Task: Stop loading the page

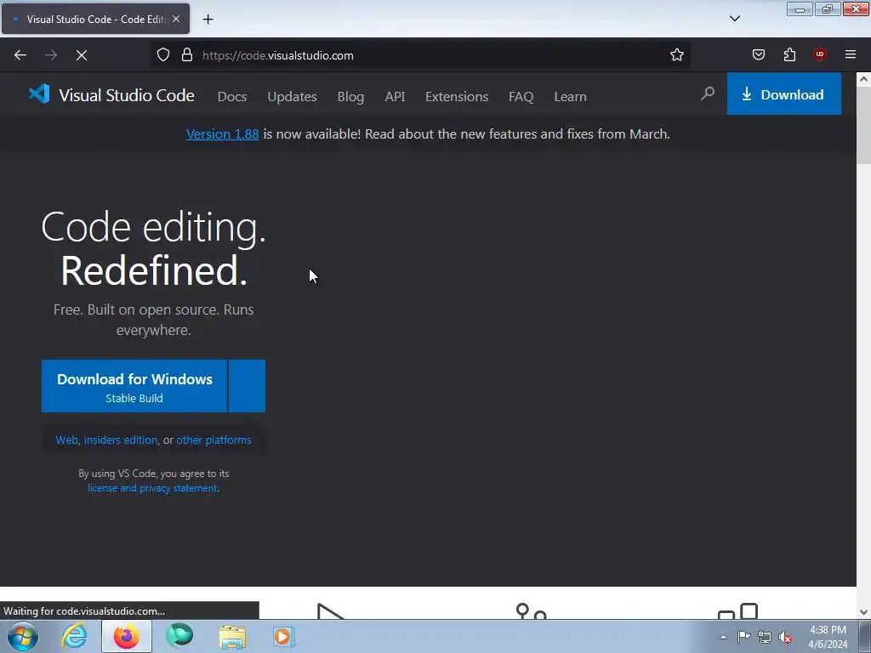Action: tap(82, 55)
